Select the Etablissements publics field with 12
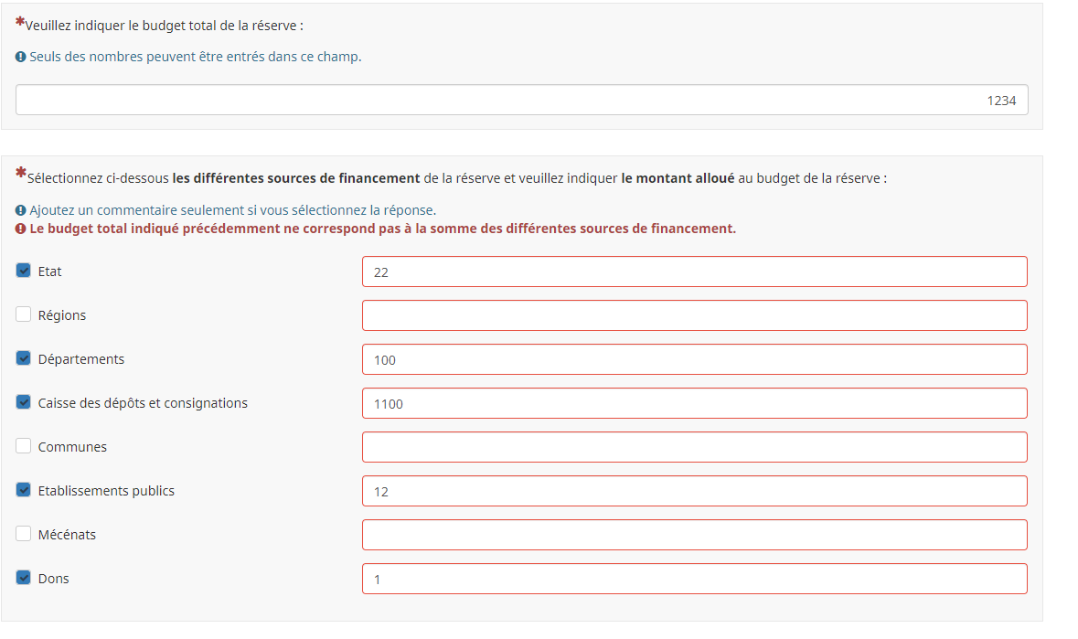1078x639 pixels. pos(694,491)
